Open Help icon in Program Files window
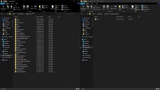160x90 pixels. tap(79, 3)
